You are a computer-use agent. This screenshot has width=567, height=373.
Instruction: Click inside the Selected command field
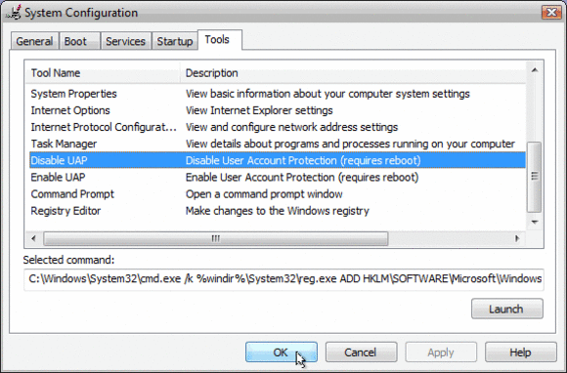(283, 278)
